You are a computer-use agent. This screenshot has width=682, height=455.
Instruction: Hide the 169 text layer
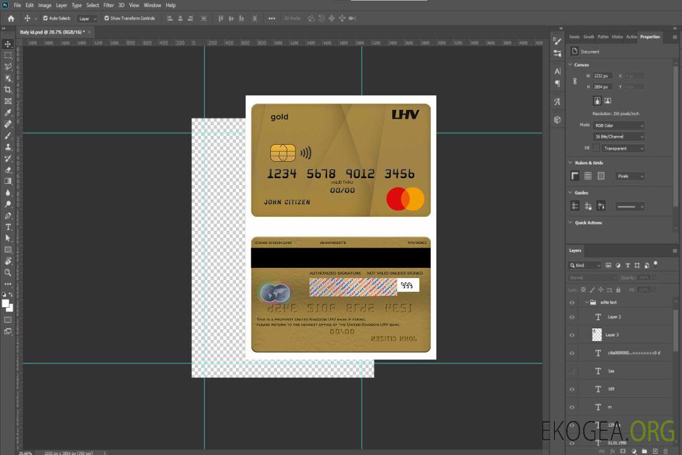pos(572,389)
